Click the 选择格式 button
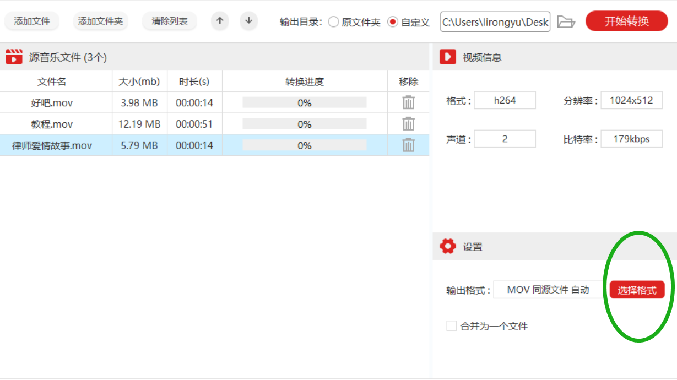The width and height of the screenshot is (677, 380). tap(637, 290)
